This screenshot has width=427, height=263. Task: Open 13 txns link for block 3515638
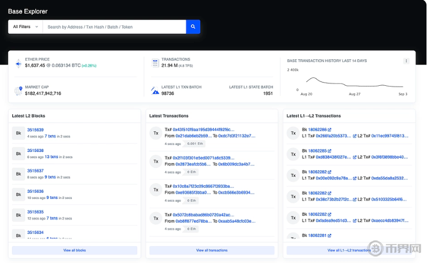pos(51,157)
